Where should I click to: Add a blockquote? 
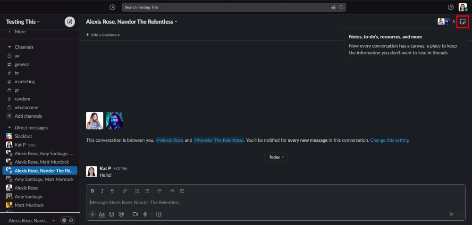tap(160, 191)
